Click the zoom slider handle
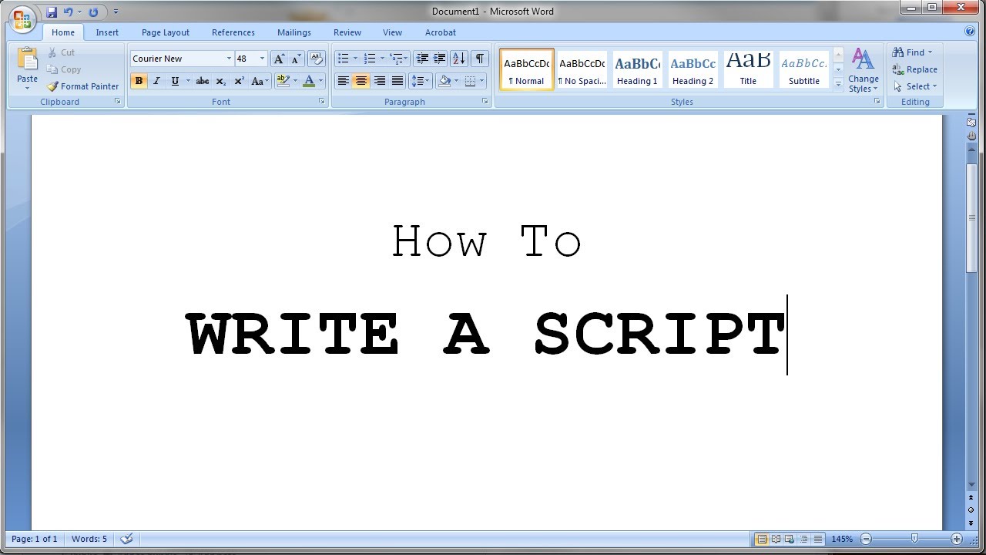Screen dimensions: 986x555 pyautogui.click(x=914, y=539)
